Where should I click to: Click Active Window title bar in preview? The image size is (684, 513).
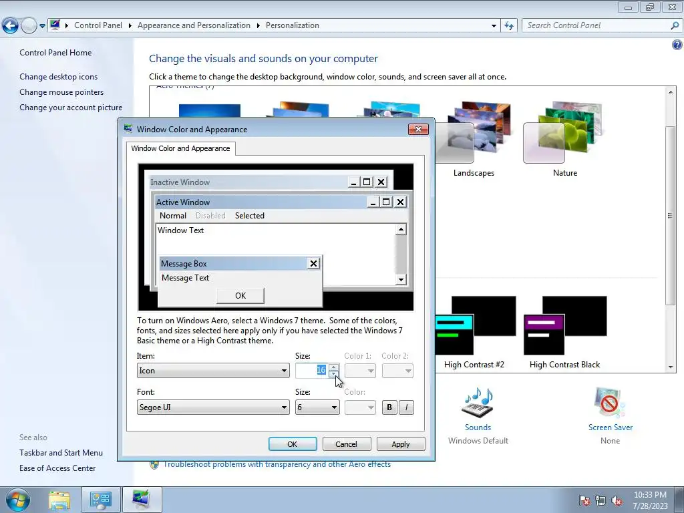[x=262, y=202]
